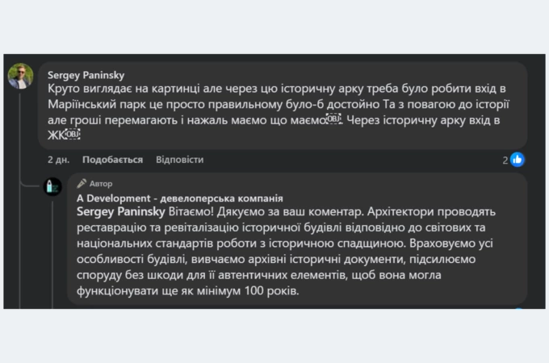
Task: Click Sergey's comment text about the historic arch
Action: click(274, 103)
